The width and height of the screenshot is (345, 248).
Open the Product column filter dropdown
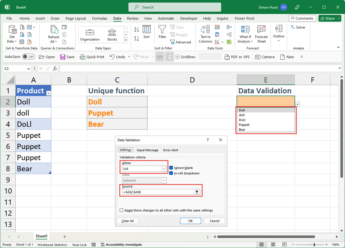tap(48, 93)
